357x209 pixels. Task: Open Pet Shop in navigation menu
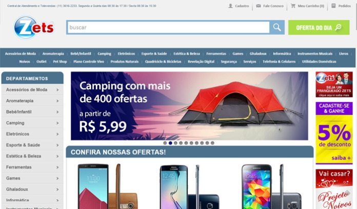[x=60, y=62]
